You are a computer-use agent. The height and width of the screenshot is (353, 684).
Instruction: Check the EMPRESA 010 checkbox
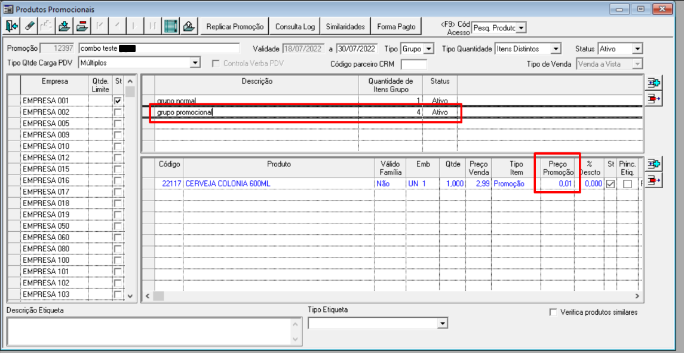(x=117, y=146)
